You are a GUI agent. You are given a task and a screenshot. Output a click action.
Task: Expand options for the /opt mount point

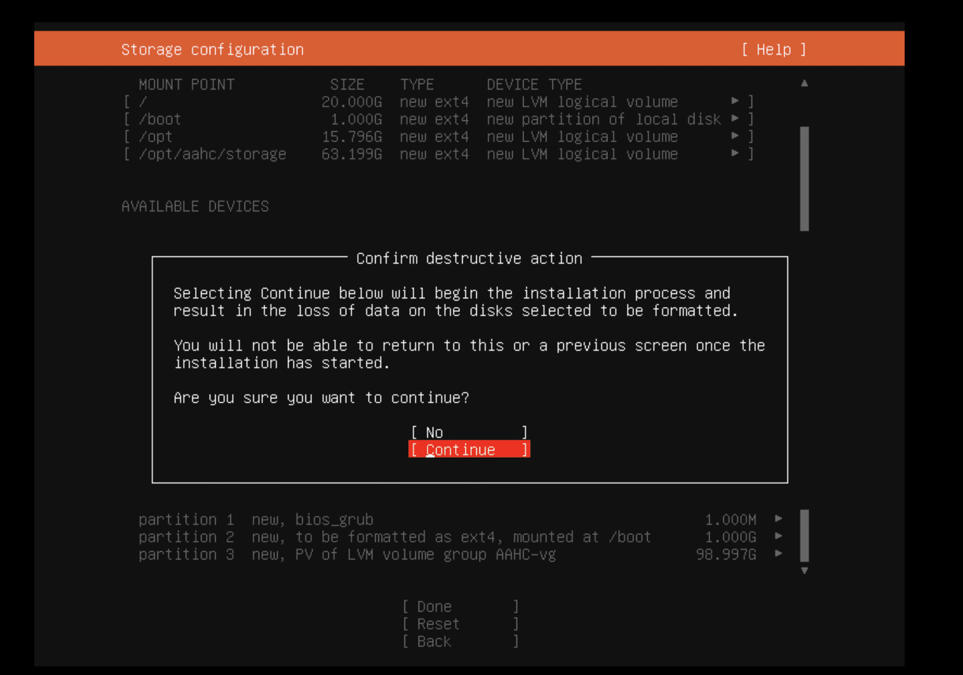pos(735,136)
